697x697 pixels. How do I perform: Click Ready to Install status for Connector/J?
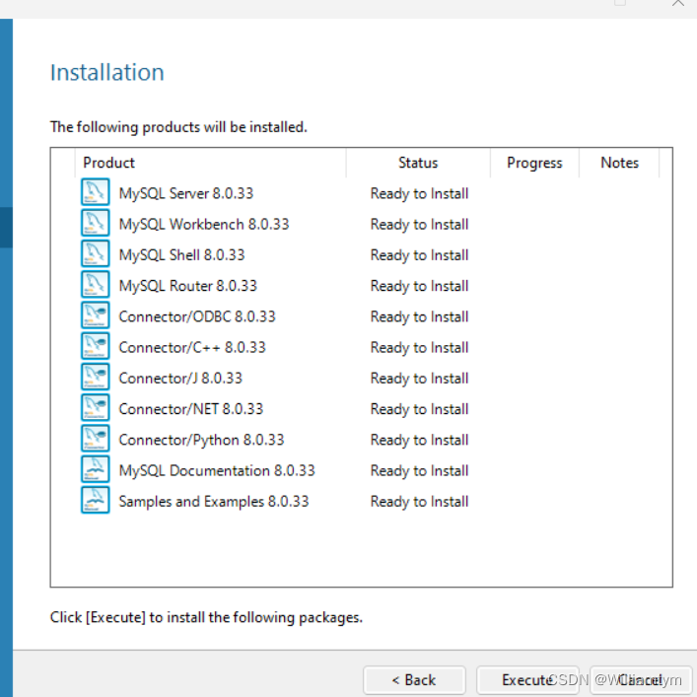click(x=419, y=378)
